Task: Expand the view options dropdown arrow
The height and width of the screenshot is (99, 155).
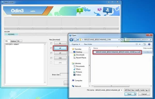Action: pos(140,44)
